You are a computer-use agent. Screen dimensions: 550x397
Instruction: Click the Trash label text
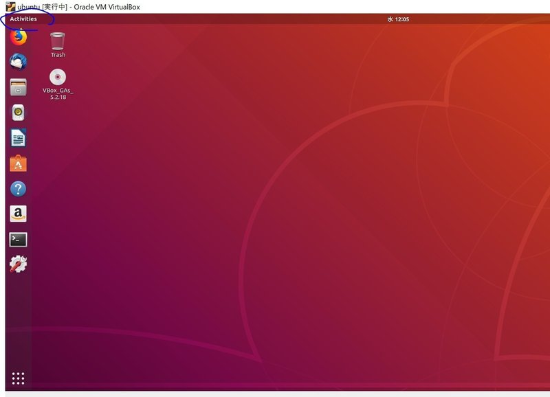tap(58, 55)
